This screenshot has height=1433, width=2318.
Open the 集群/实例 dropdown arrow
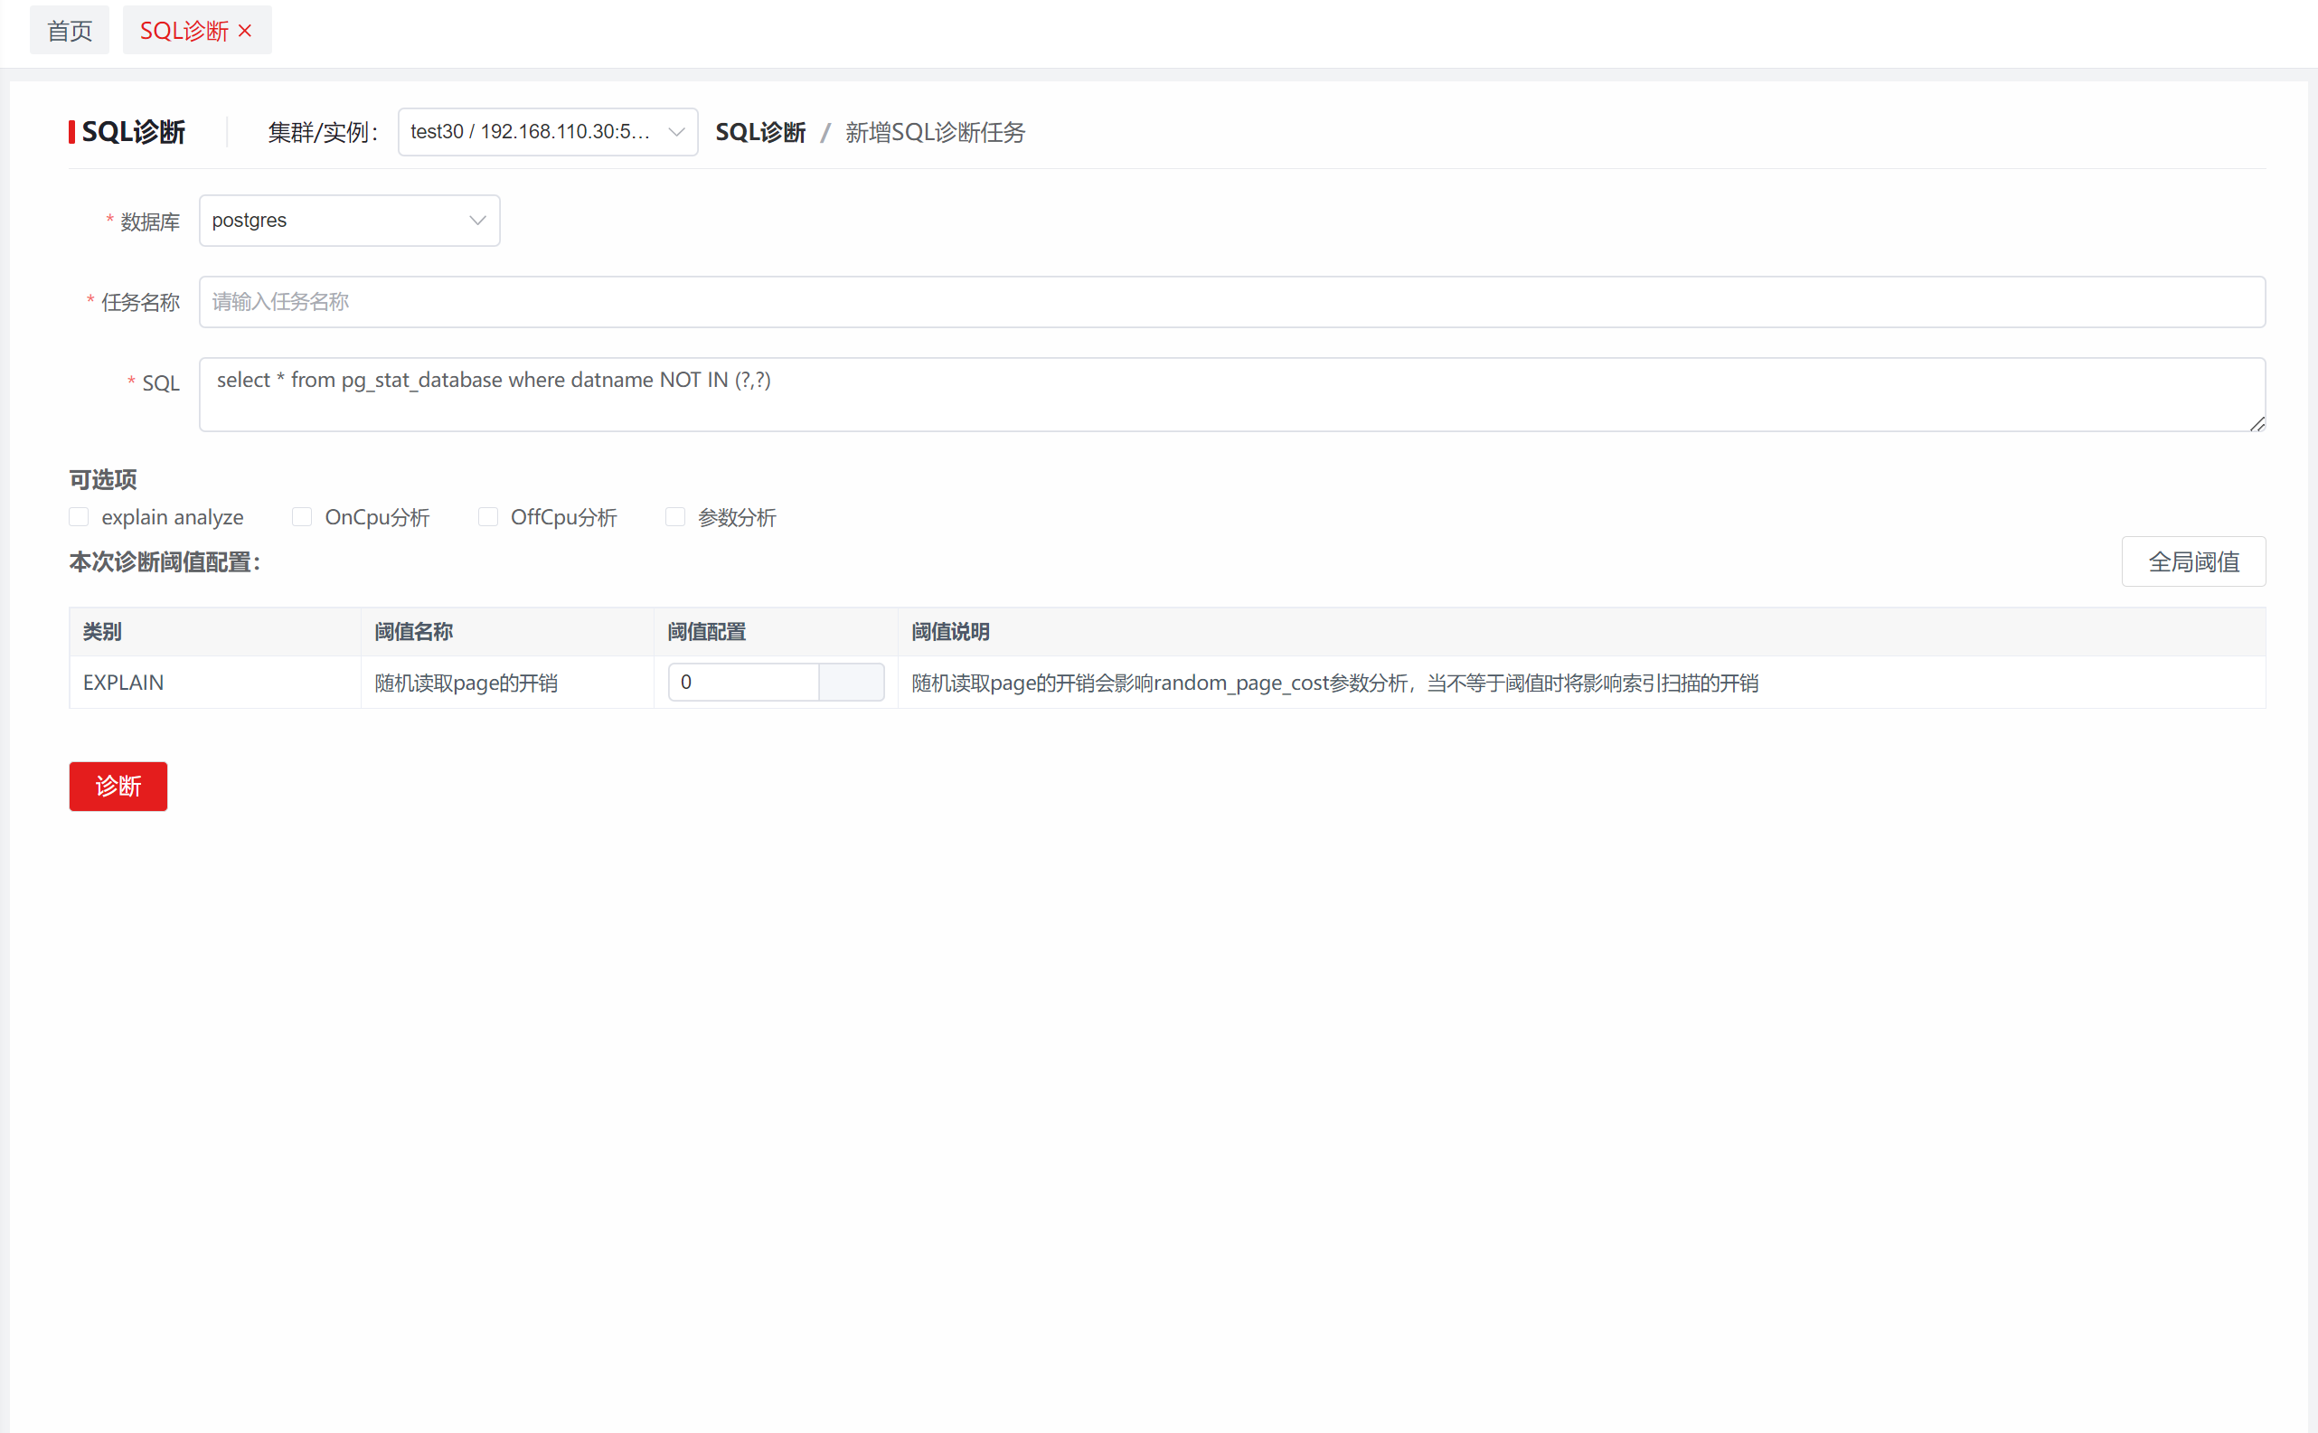[x=675, y=132]
